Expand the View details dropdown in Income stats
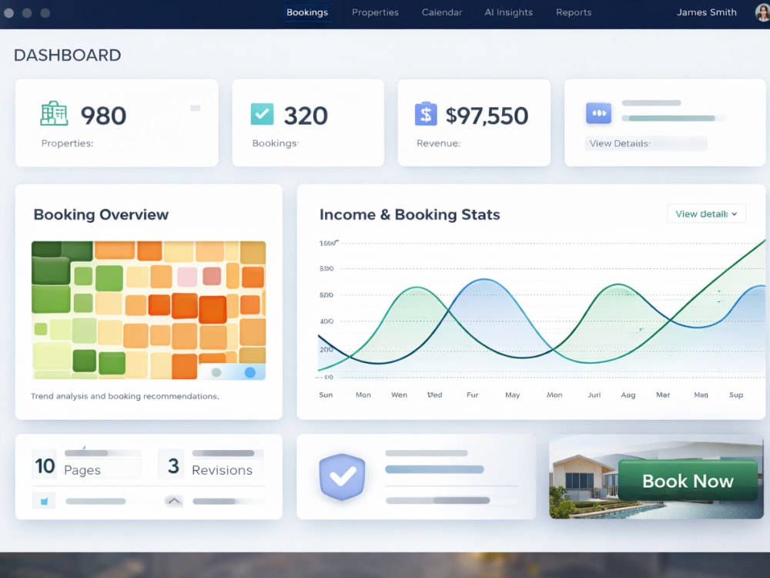 coord(706,213)
